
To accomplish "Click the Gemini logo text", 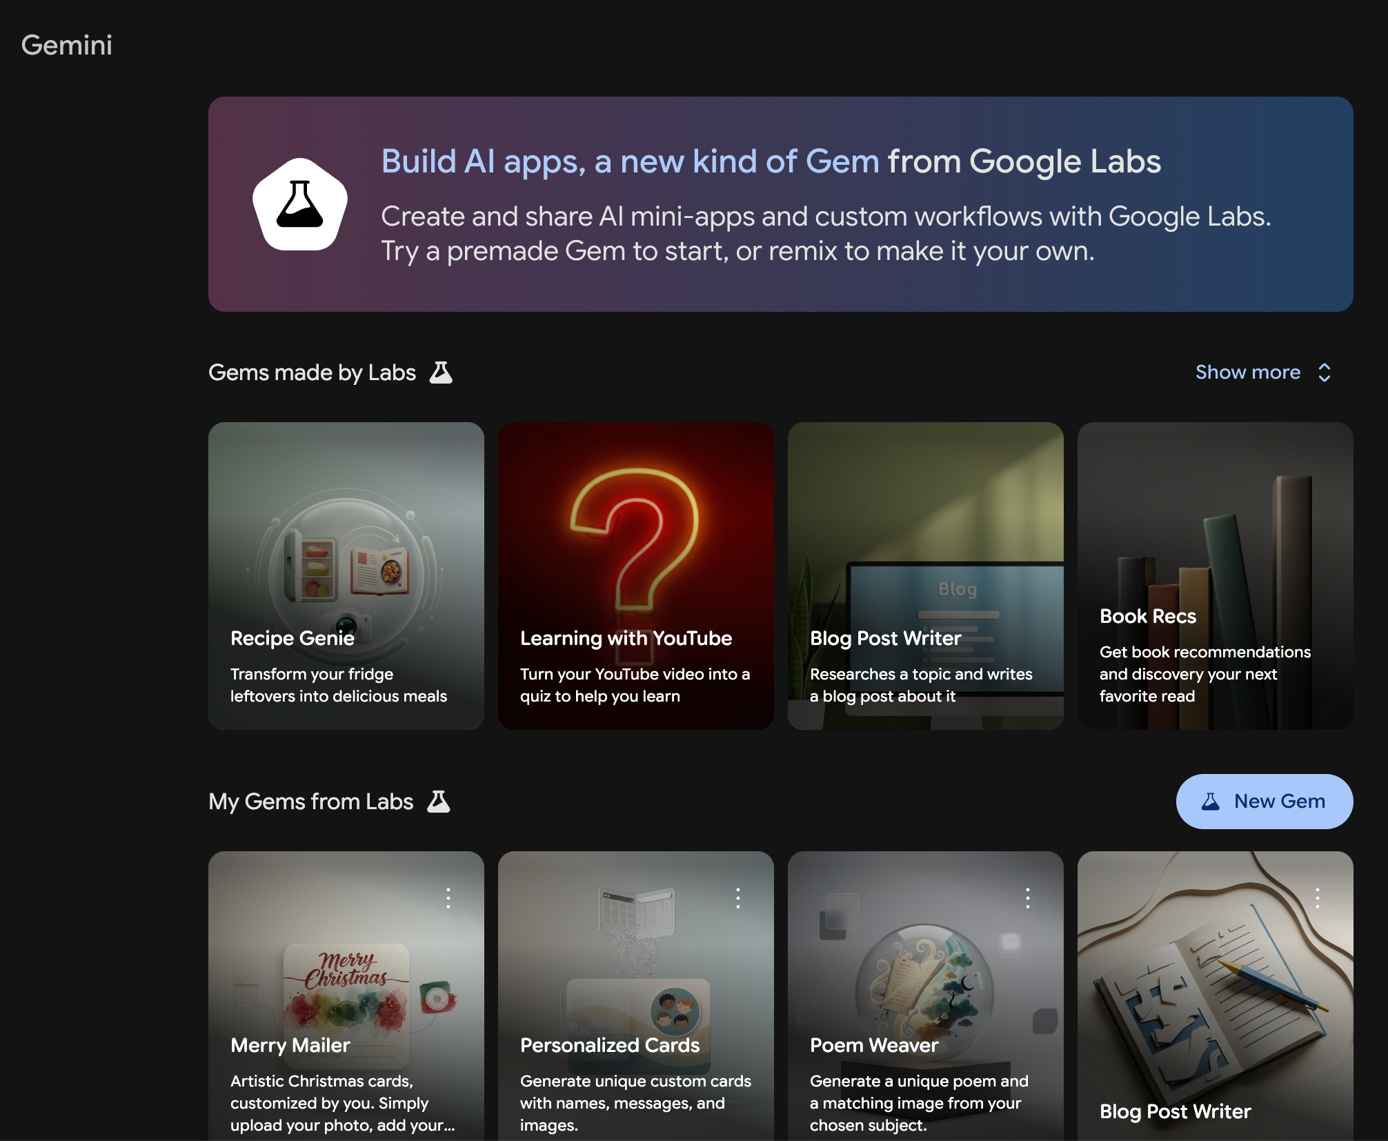I will click(x=67, y=46).
